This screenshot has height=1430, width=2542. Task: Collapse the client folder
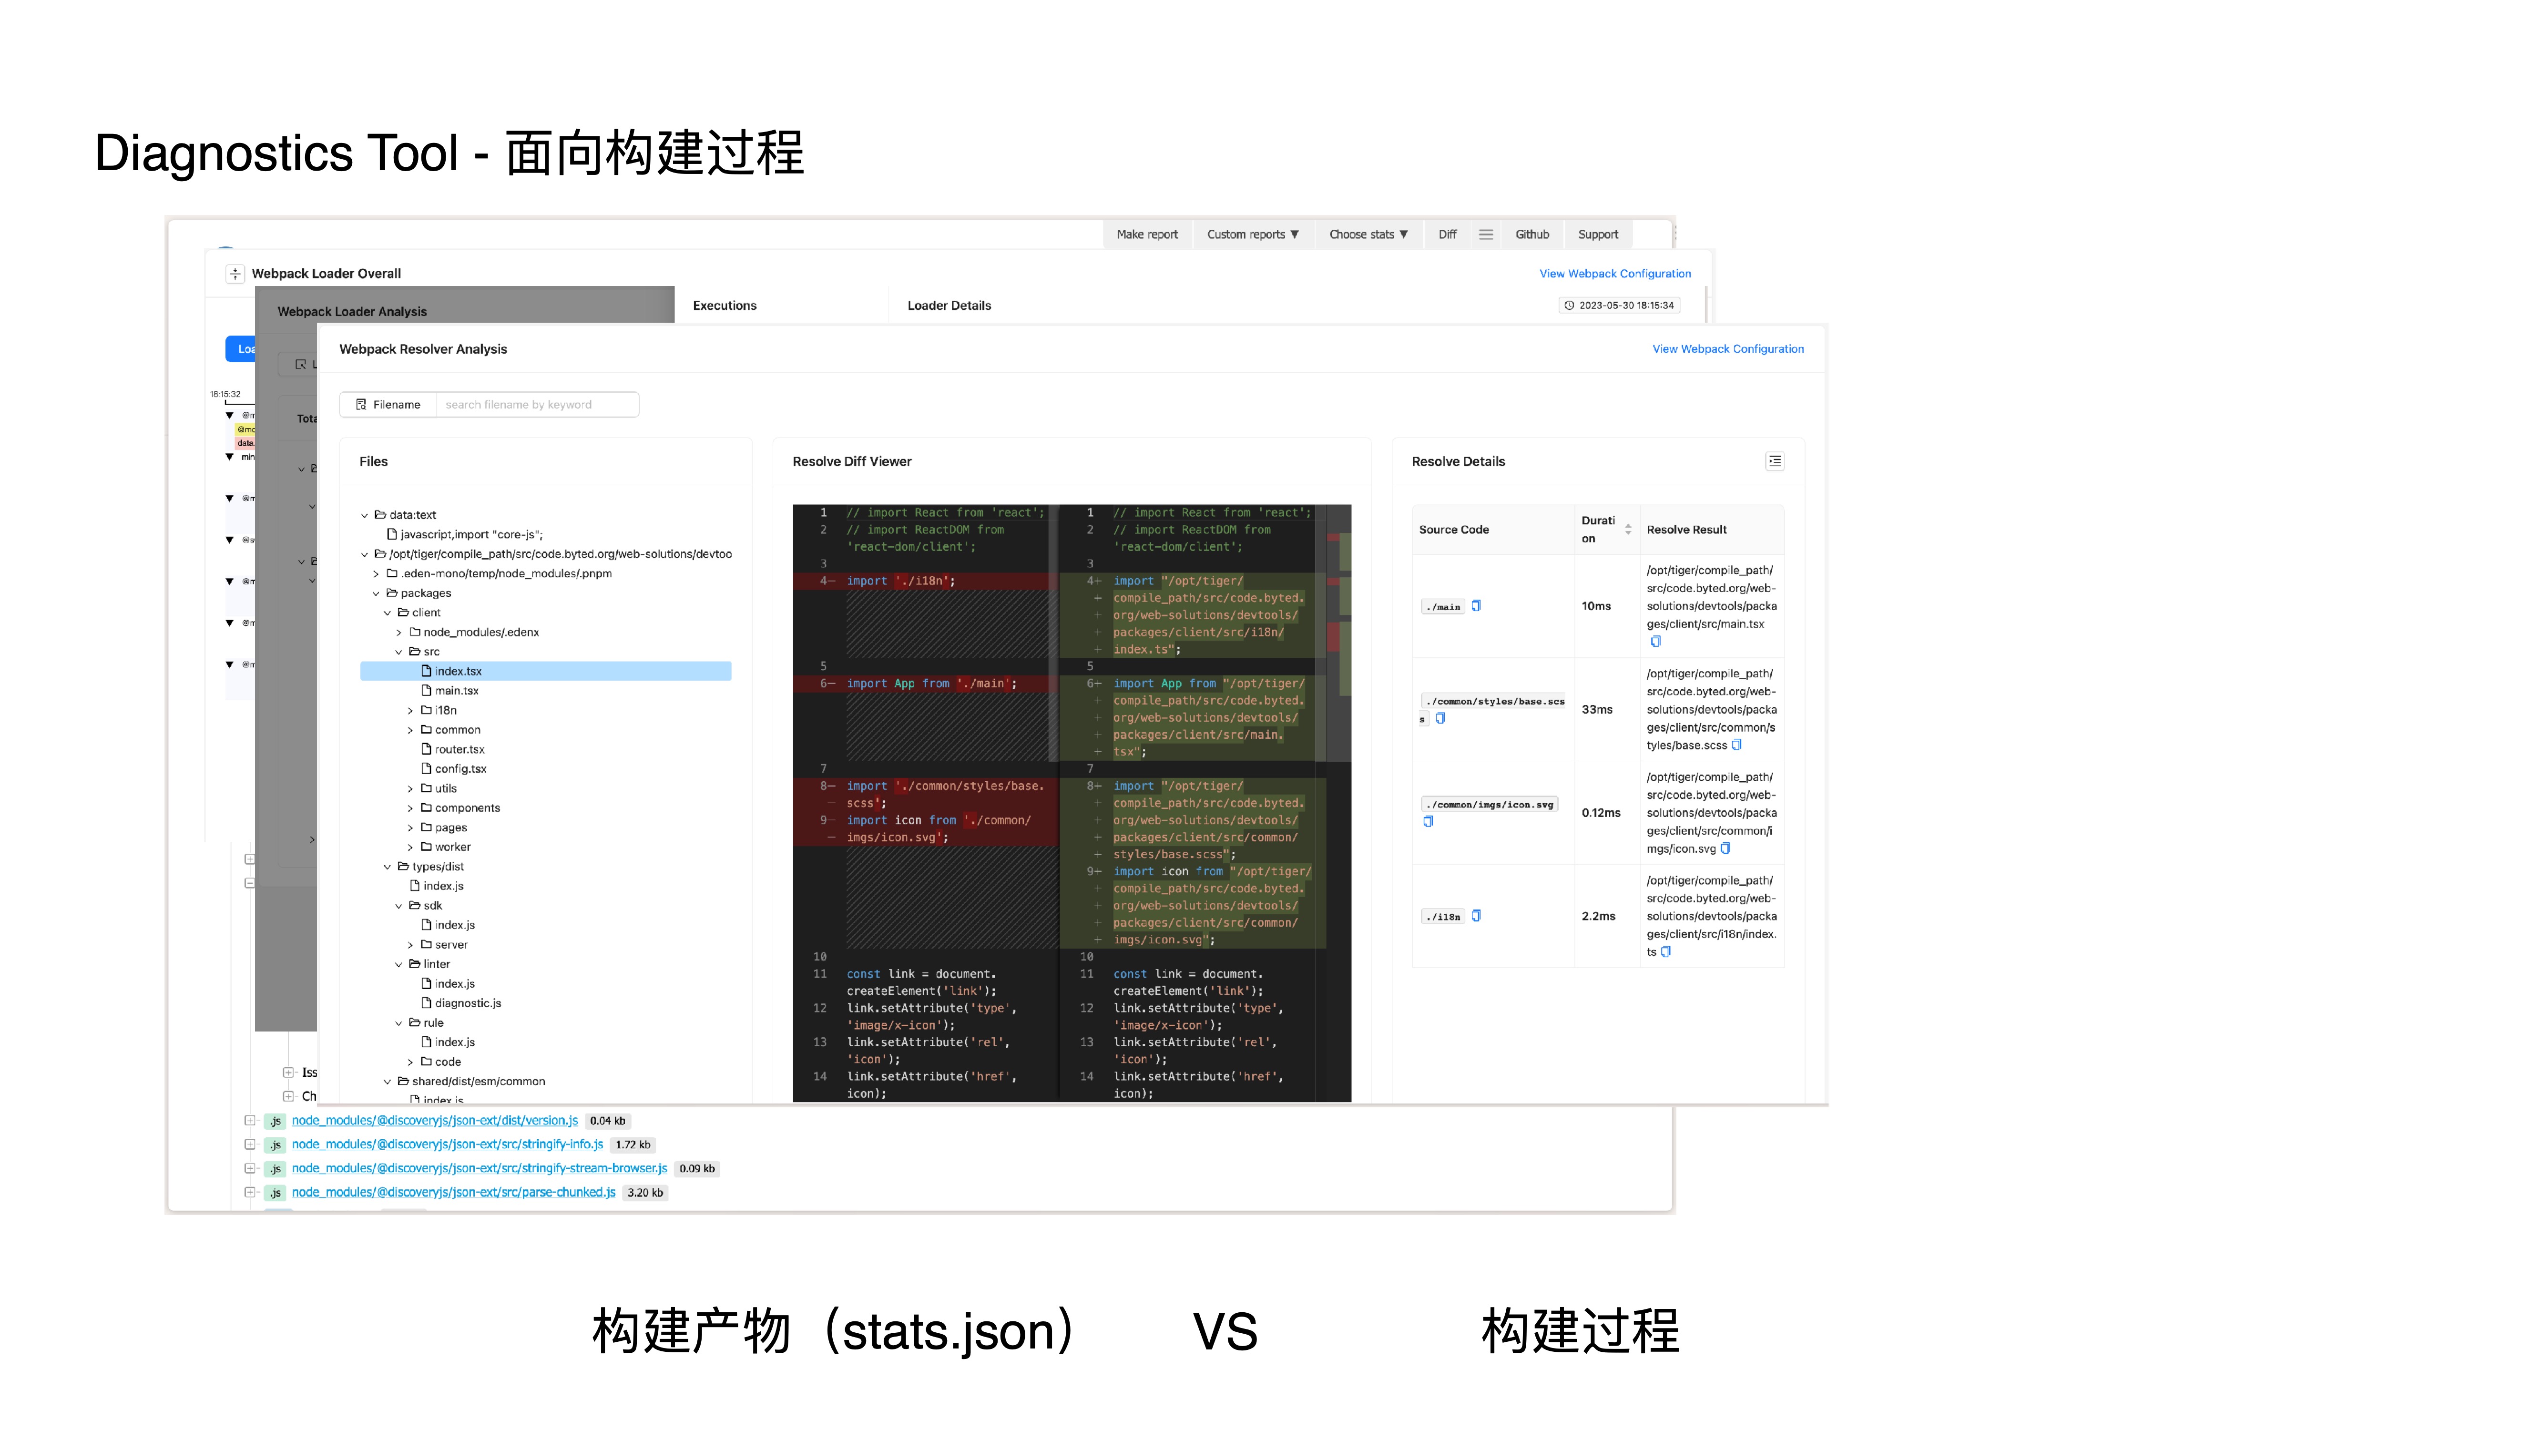tap(388, 613)
